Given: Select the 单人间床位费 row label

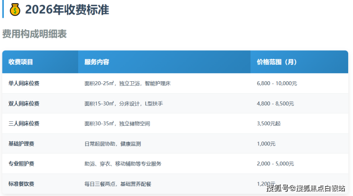Looking at the screenshot, I should (24, 83).
